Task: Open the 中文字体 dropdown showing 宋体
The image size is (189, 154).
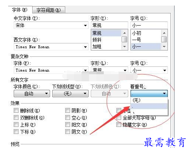Action: click(51, 26)
